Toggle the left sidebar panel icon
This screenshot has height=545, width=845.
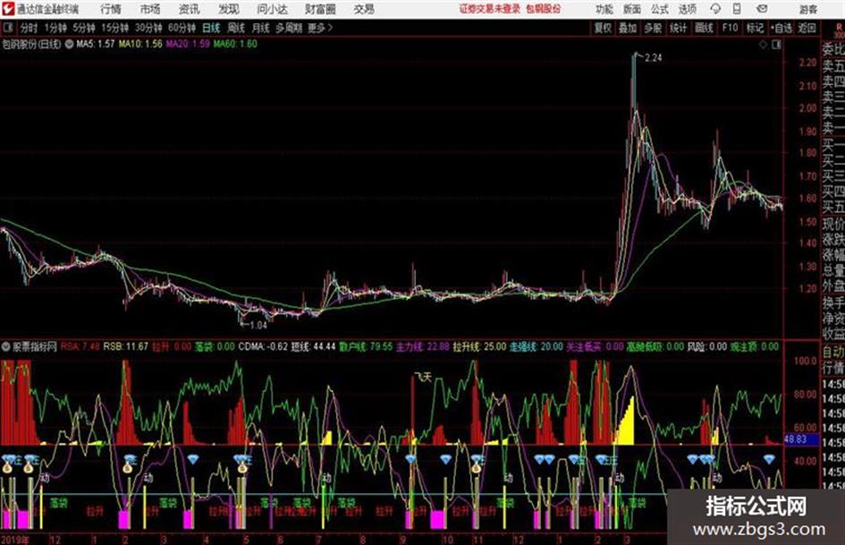click(7, 28)
